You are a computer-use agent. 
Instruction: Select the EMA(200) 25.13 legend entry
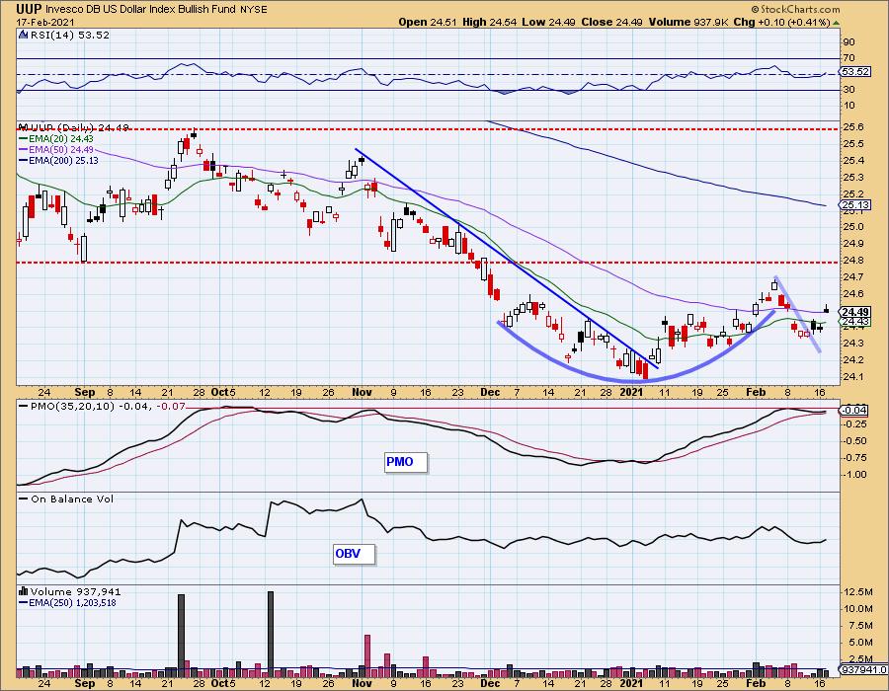point(58,160)
